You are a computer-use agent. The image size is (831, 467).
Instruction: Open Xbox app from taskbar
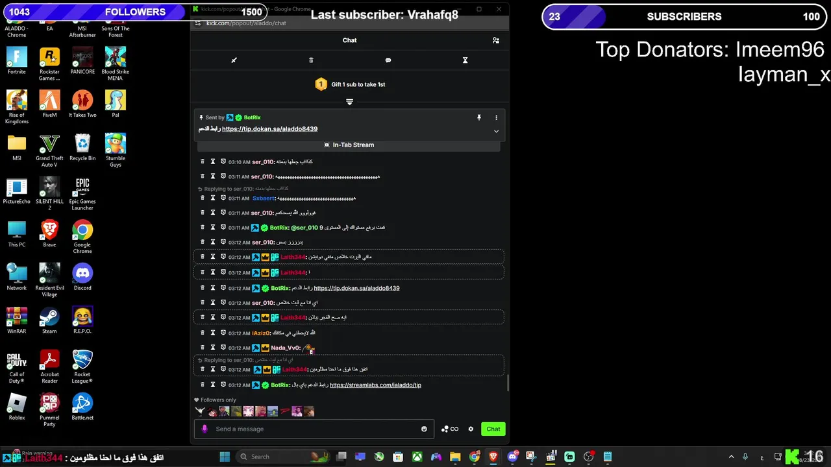click(417, 457)
